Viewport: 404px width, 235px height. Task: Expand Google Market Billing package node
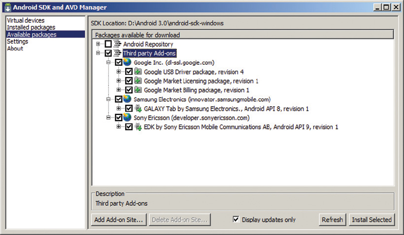tap(118, 90)
